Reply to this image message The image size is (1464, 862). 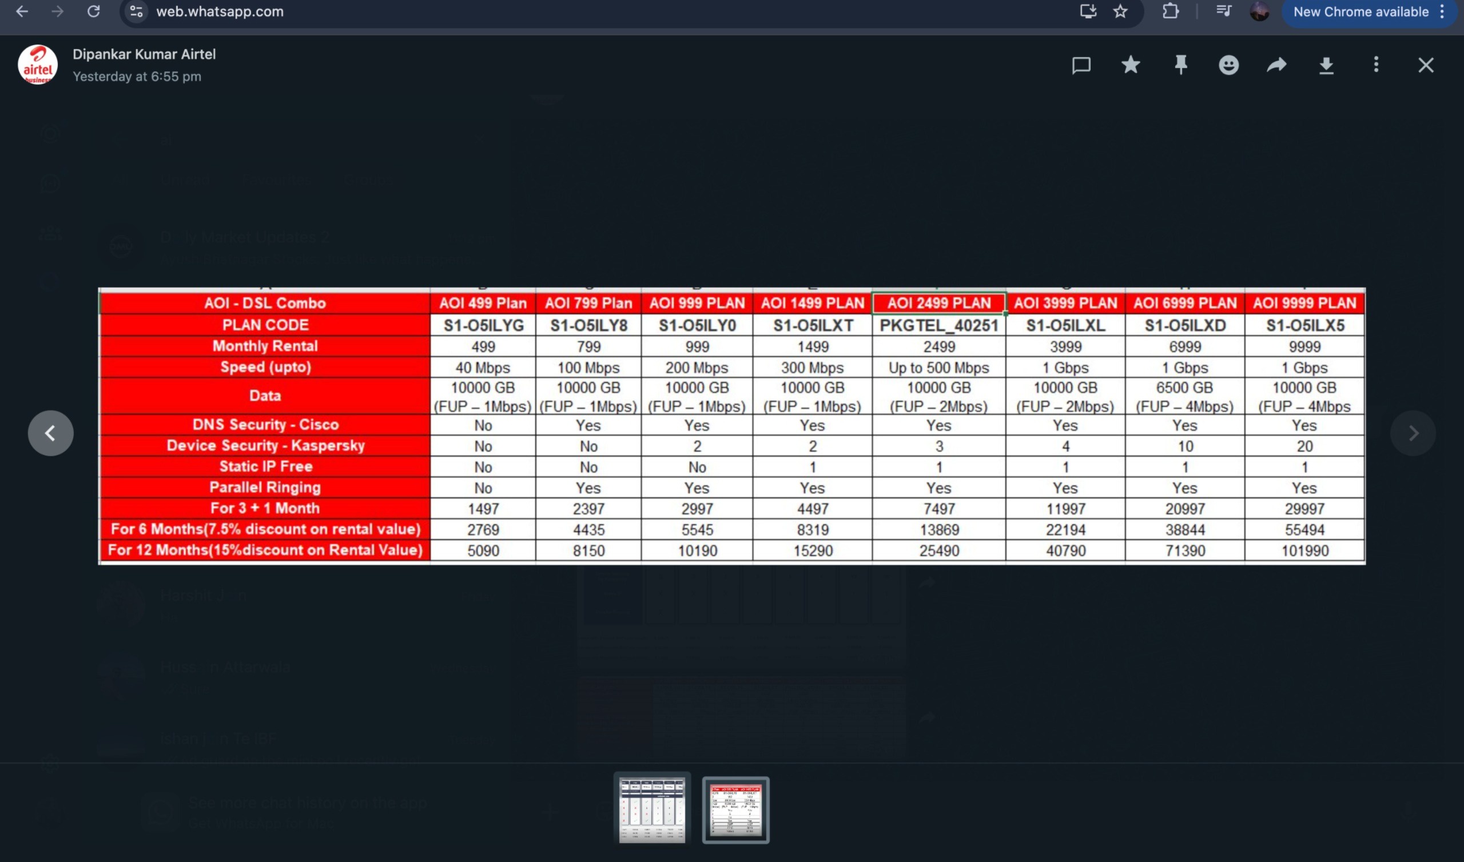tap(1081, 65)
